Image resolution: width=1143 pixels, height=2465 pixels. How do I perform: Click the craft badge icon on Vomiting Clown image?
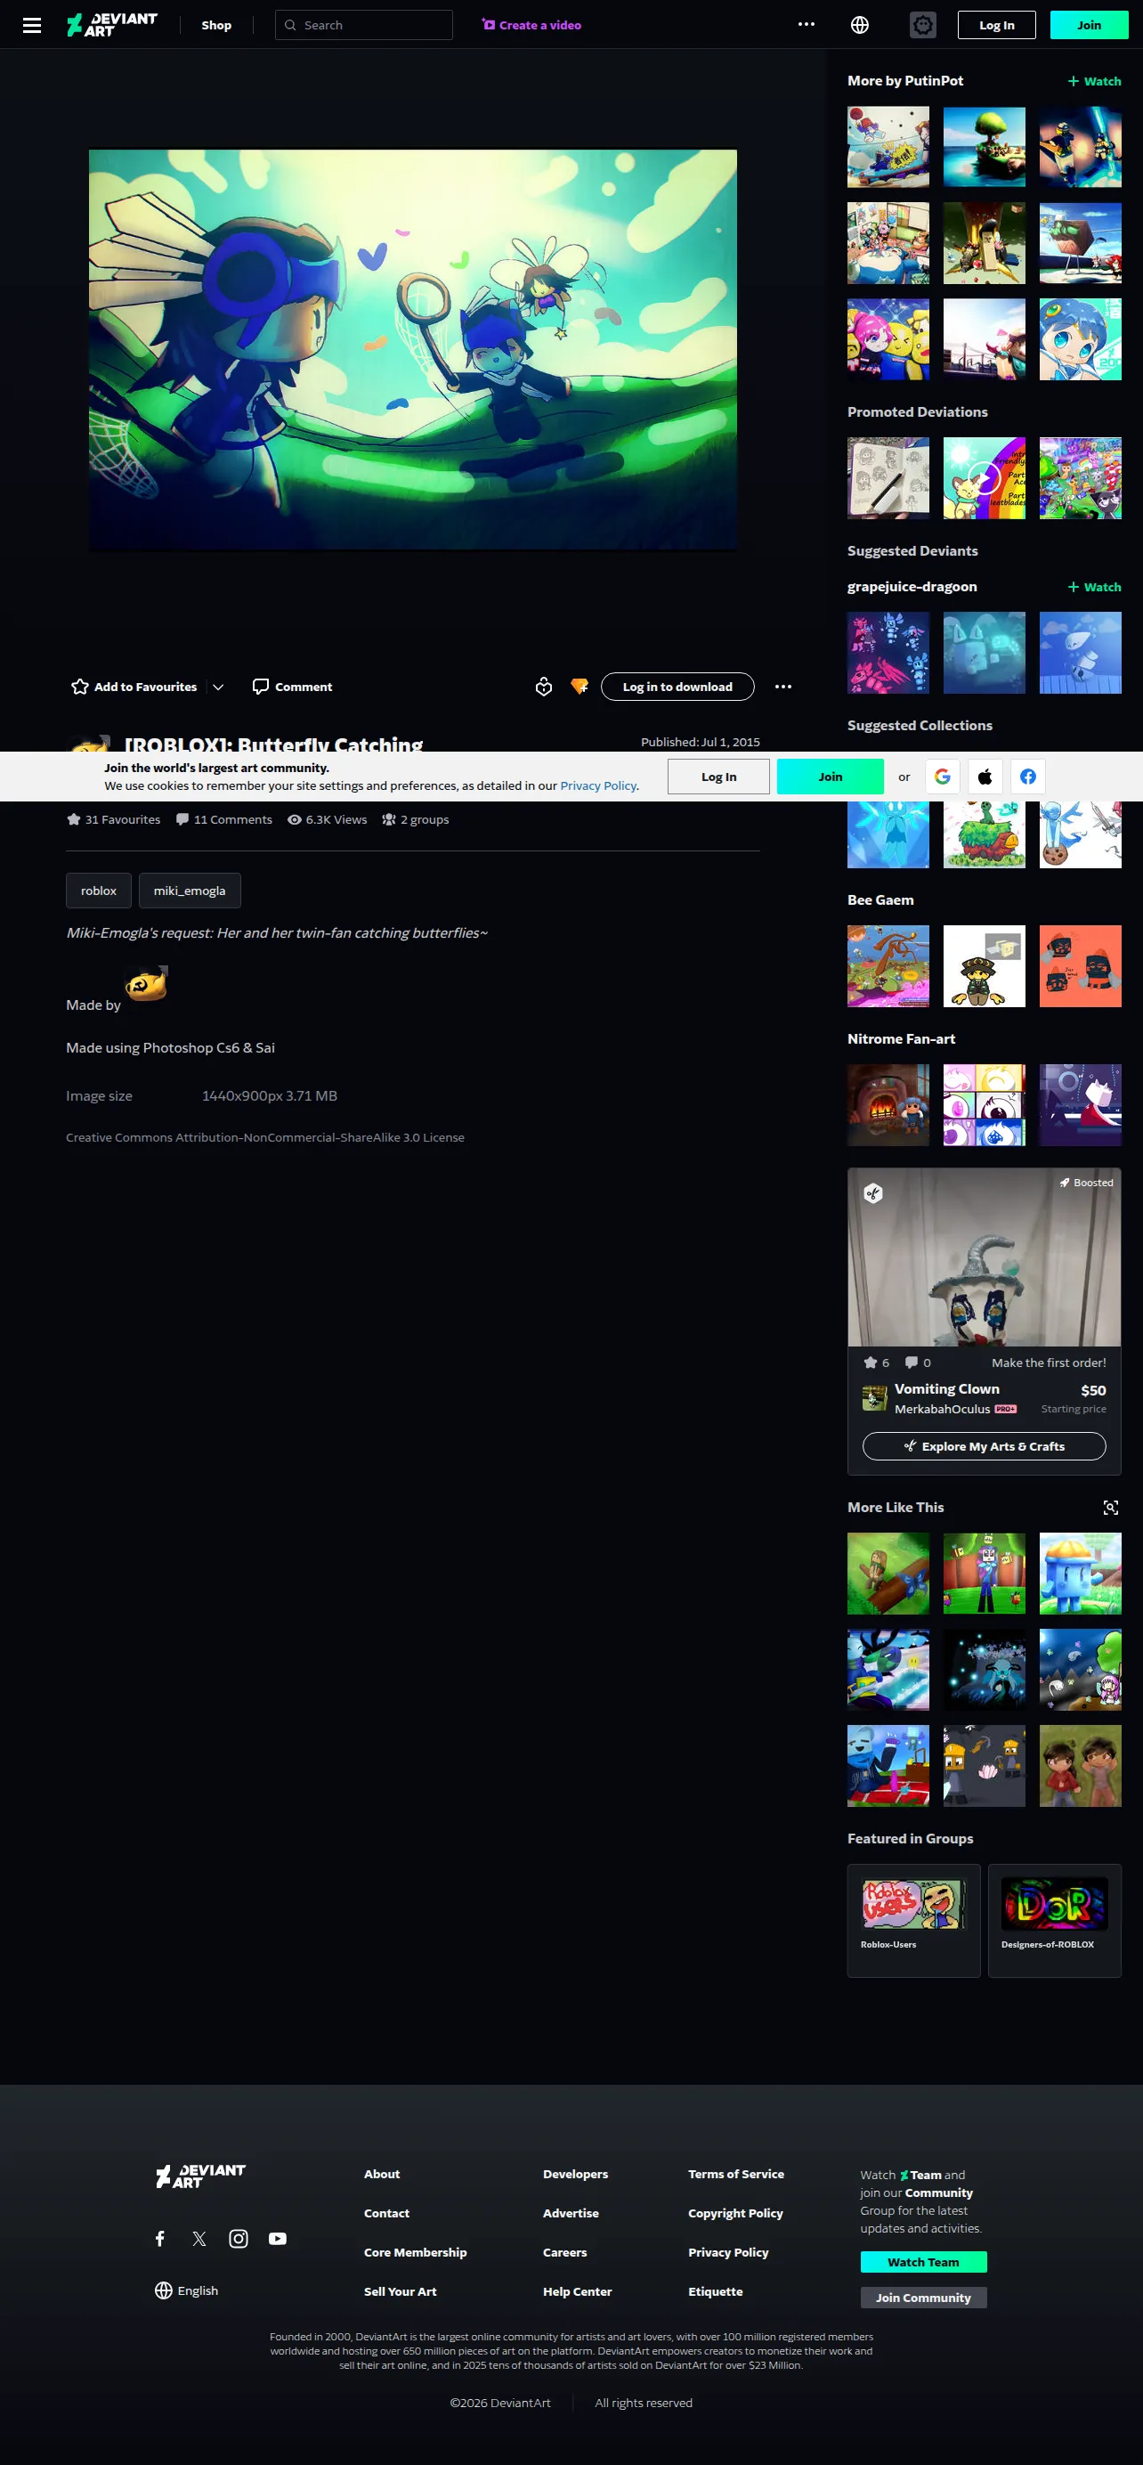tap(873, 1192)
